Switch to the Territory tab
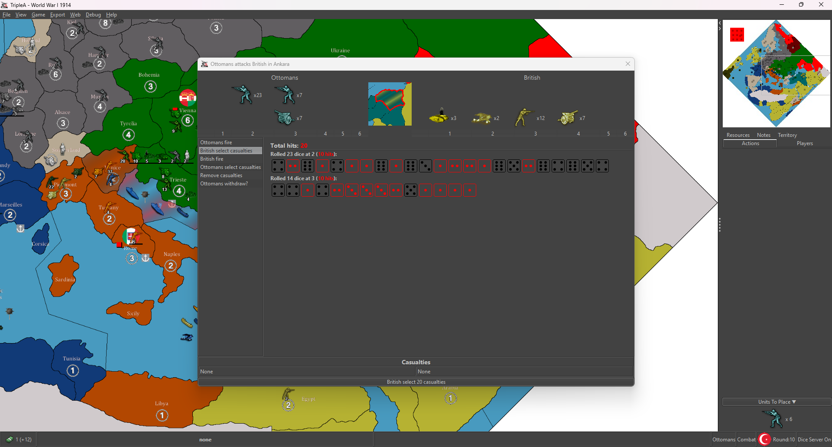832x447 pixels. 787,135
